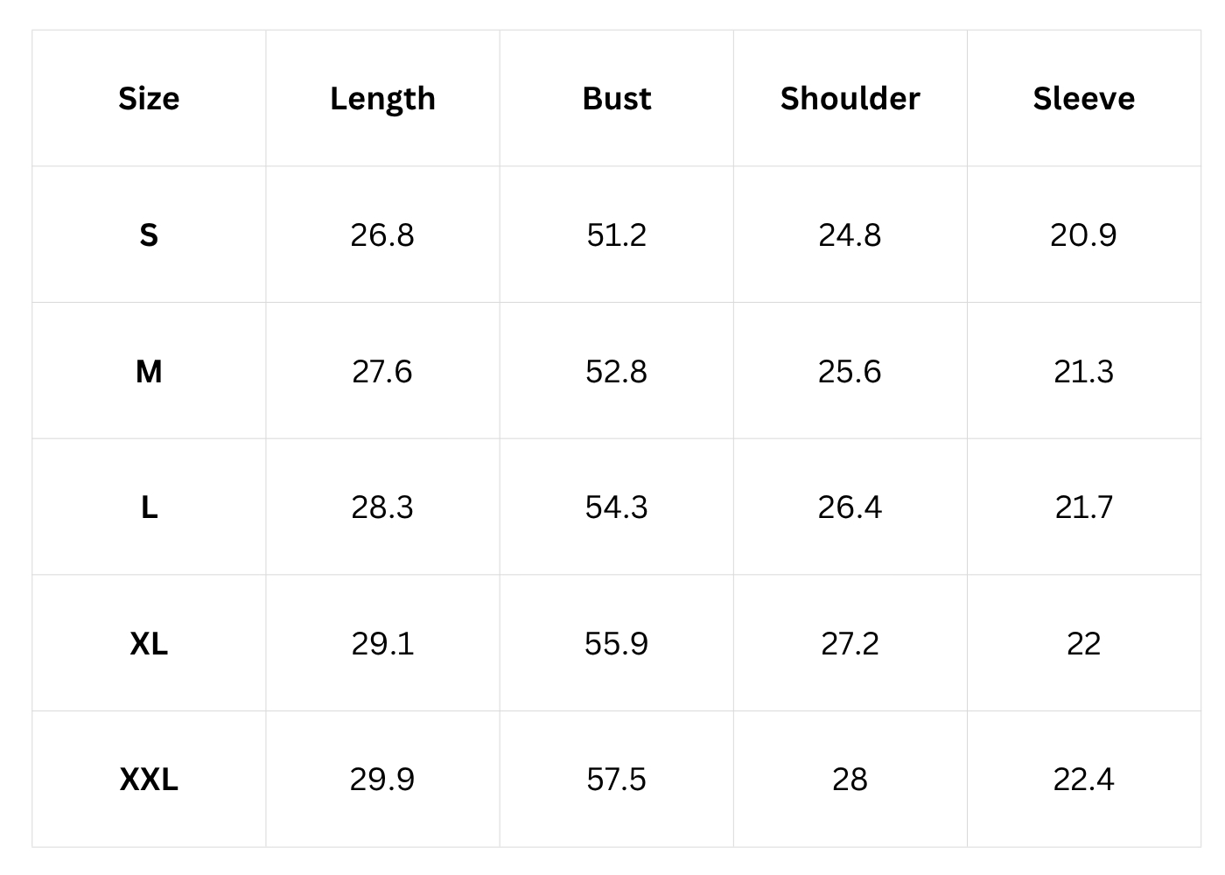Screen dimensions: 1225x875
Task: Click the XL size row label
Action: pyautogui.click(x=149, y=643)
